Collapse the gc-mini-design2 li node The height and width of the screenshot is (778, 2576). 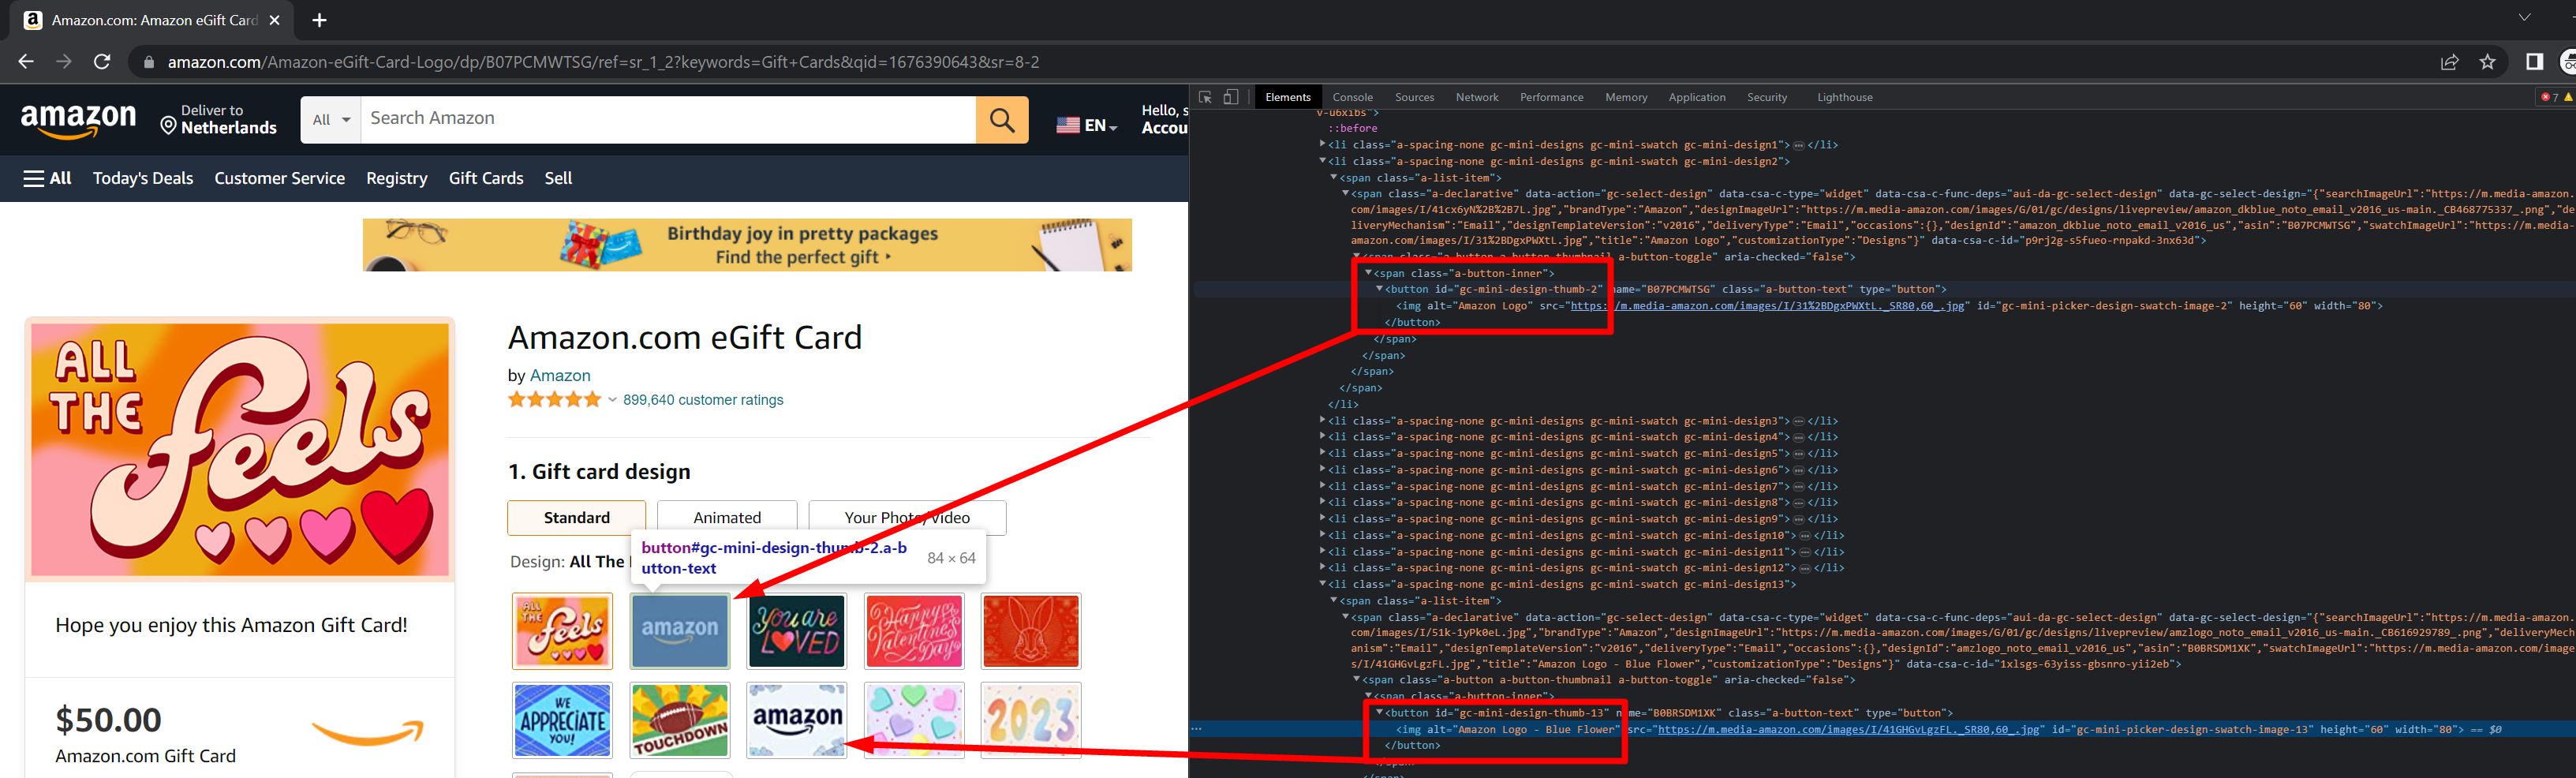(1322, 161)
